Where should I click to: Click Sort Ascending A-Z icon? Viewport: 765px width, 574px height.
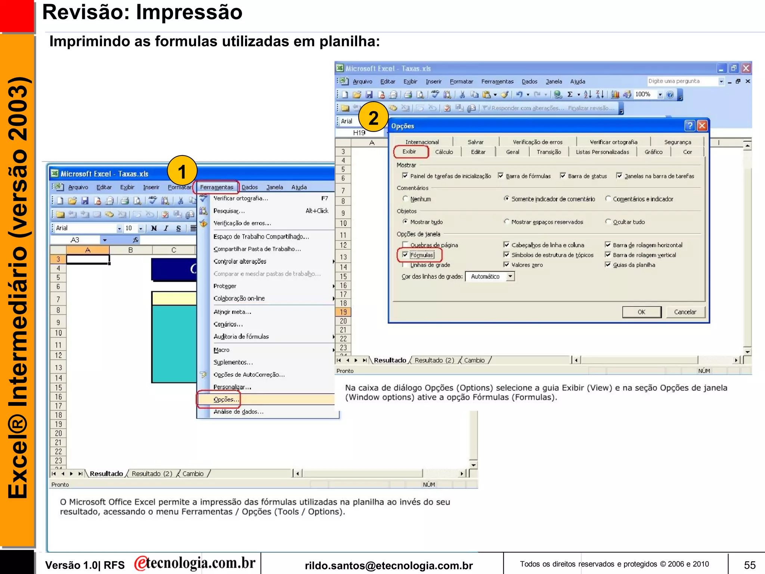[x=588, y=95]
